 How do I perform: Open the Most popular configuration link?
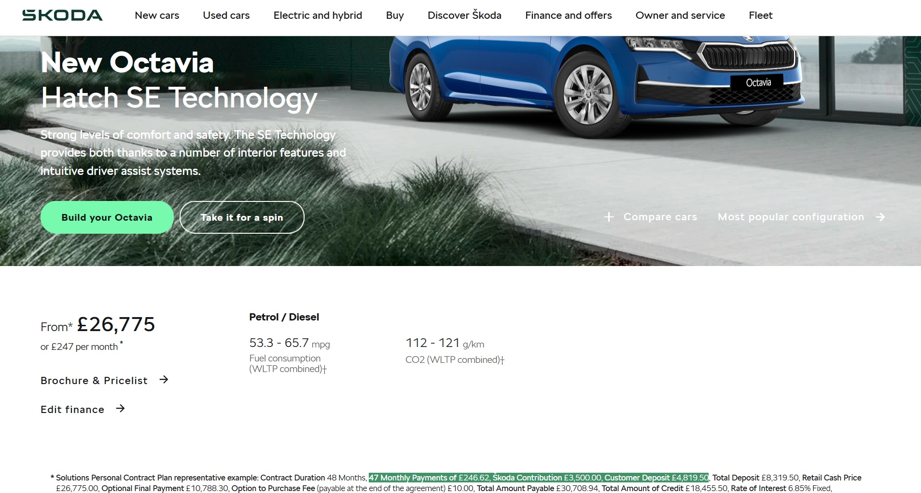[791, 217]
